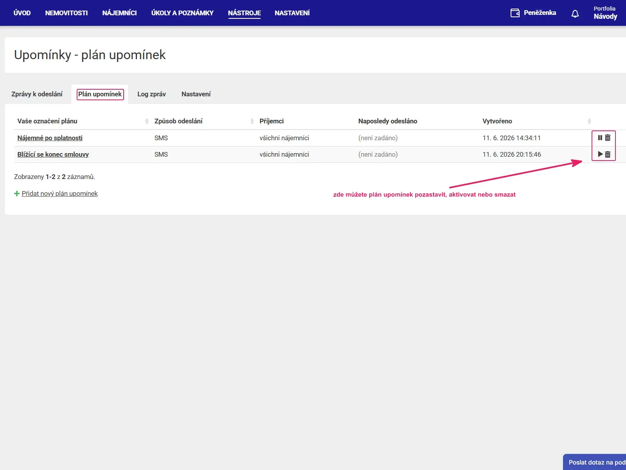Image resolution: width=626 pixels, height=470 pixels.
Task: Click Přidat nový plán upomínek link
Action: [59, 193]
